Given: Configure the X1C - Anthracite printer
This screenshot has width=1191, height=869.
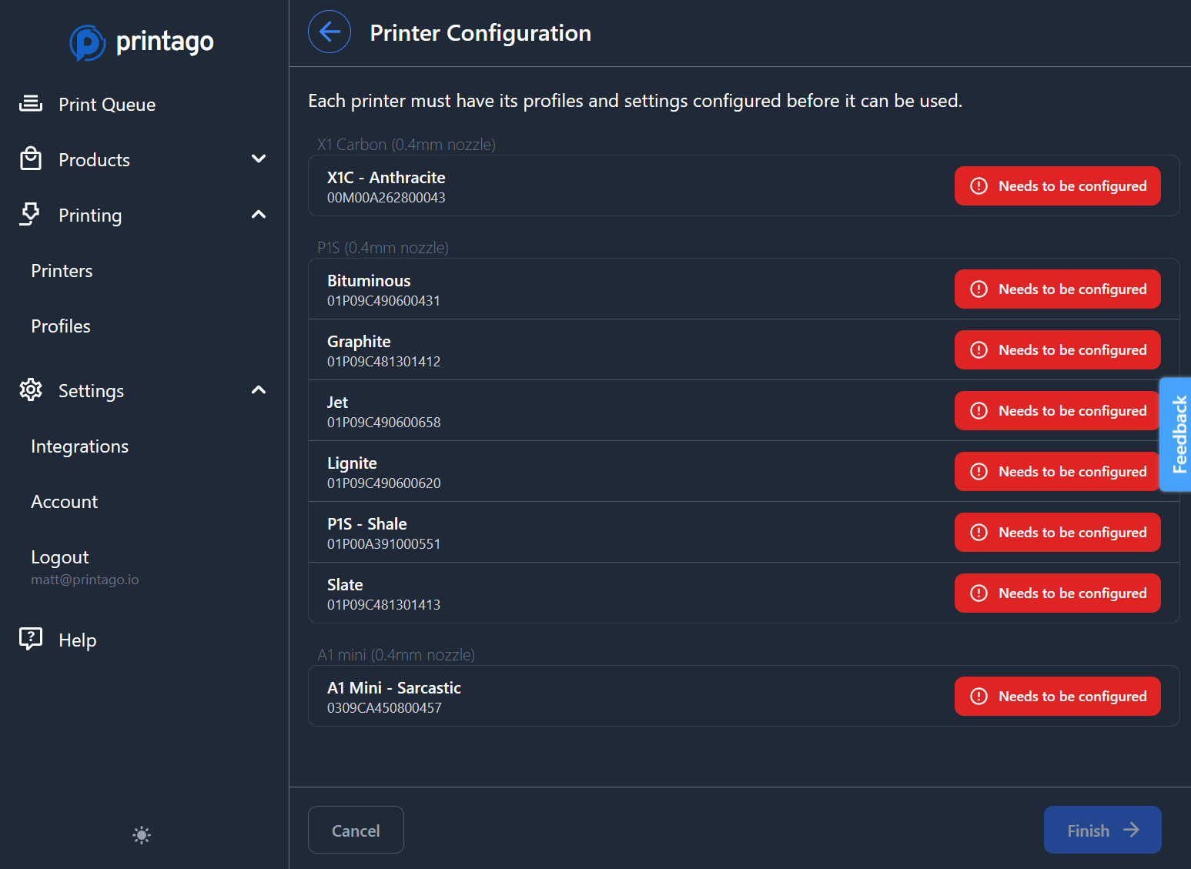Looking at the screenshot, I should [1057, 186].
